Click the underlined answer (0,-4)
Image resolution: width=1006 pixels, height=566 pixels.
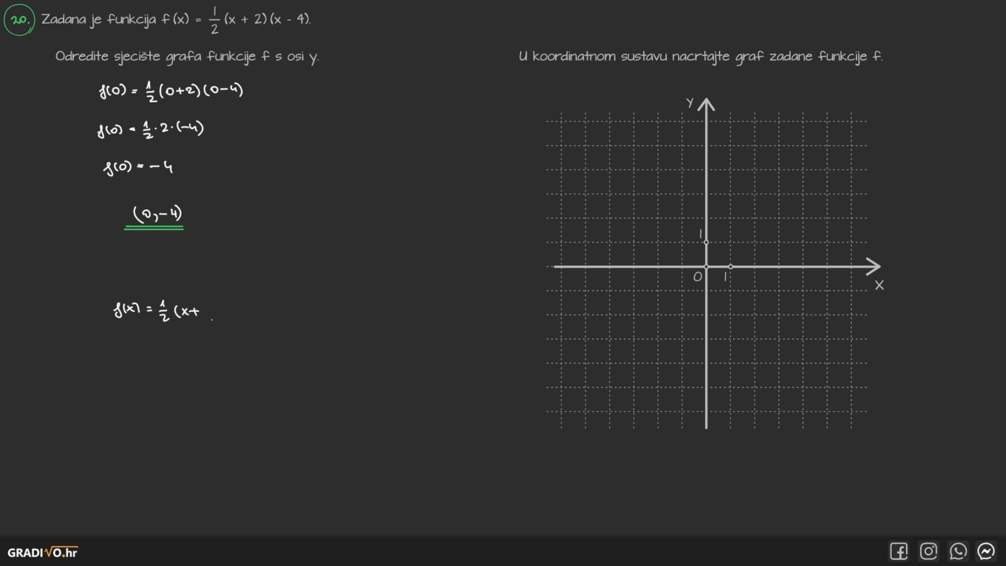tap(157, 214)
